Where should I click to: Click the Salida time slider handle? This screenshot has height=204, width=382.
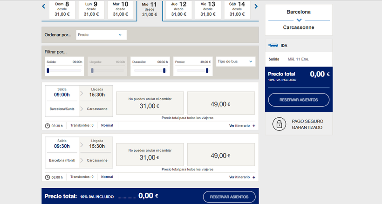click(48, 70)
